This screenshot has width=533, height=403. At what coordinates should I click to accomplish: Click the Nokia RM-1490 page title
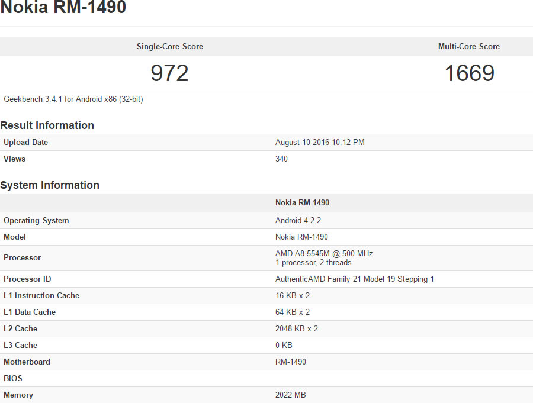(63, 8)
